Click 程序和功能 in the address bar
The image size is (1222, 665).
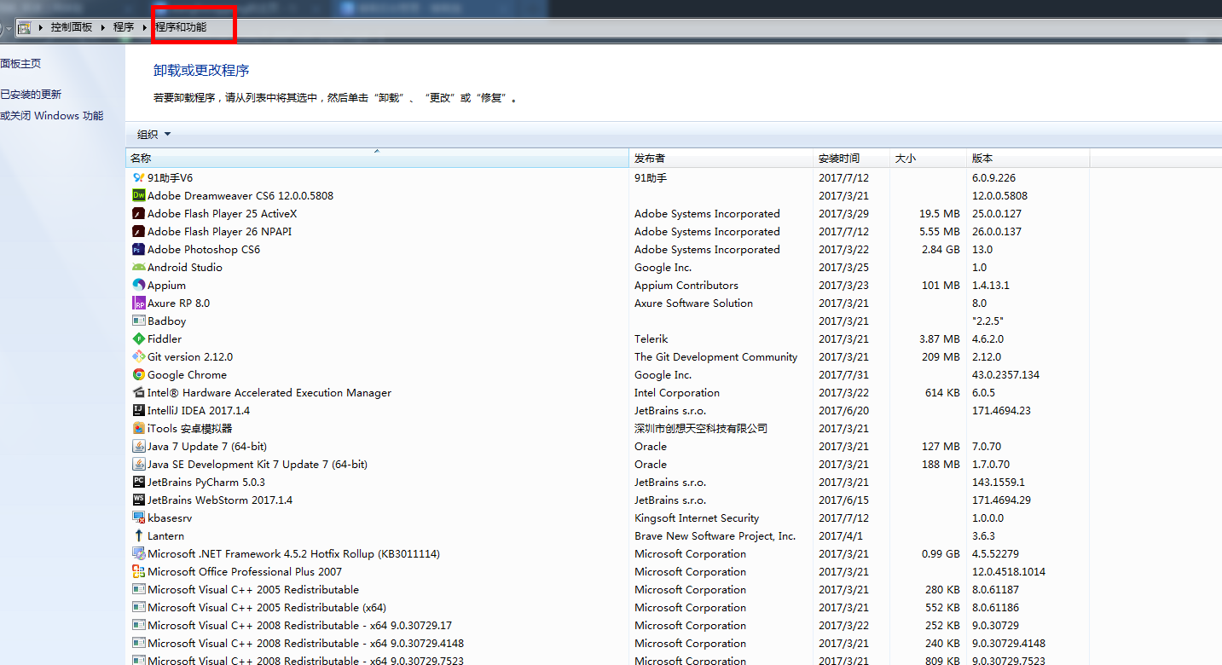[x=181, y=27]
